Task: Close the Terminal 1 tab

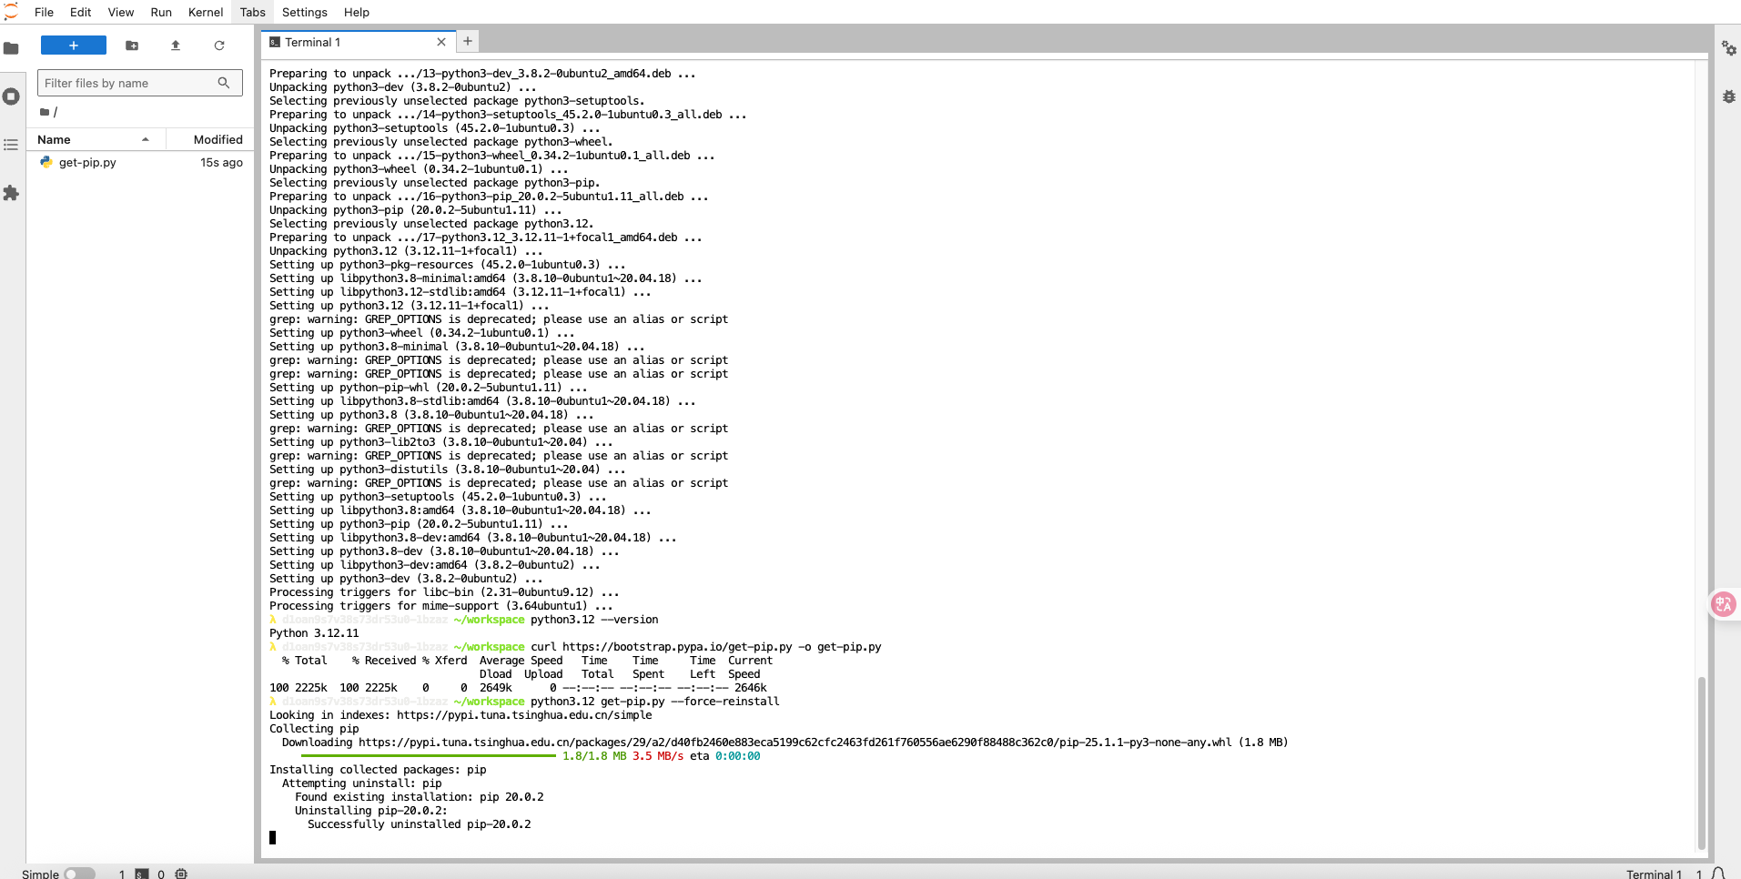Action: (441, 42)
